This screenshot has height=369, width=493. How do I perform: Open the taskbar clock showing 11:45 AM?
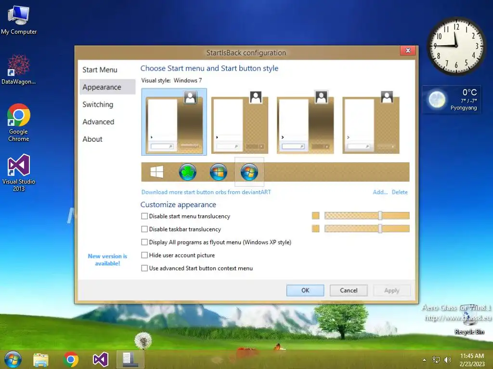[x=472, y=360]
